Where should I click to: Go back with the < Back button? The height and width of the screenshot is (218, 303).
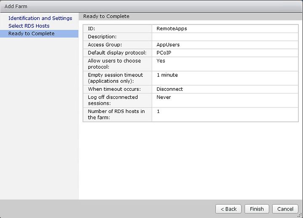[x=229, y=209]
